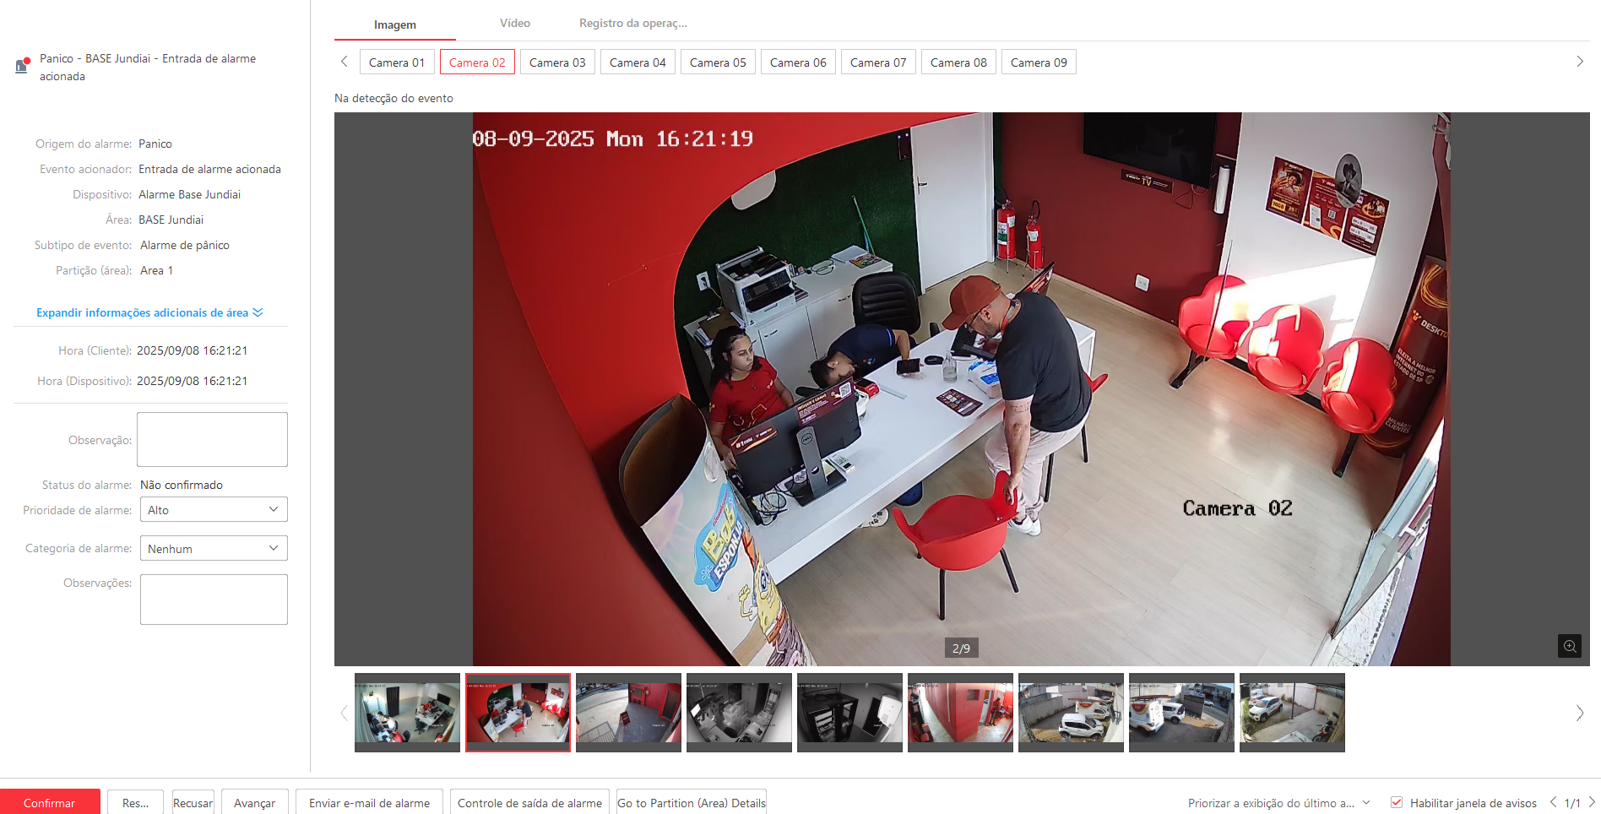Go to previous alarm page arrow
This screenshot has width=1601, height=814.
(x=1553, y=802)
